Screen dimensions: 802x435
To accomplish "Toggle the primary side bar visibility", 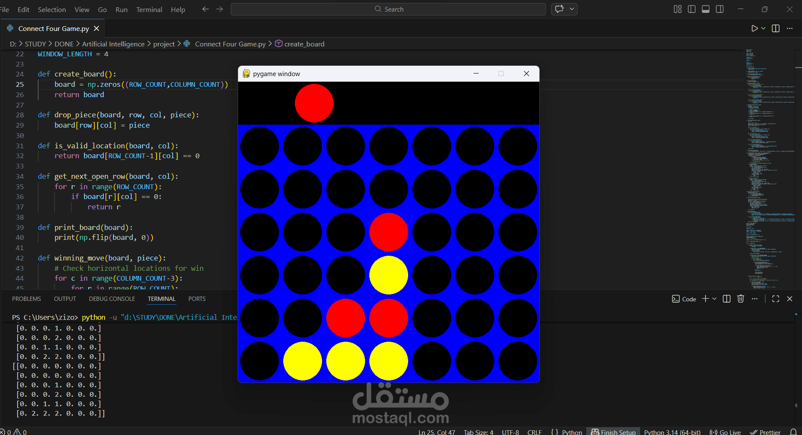I will click(691, 9).
